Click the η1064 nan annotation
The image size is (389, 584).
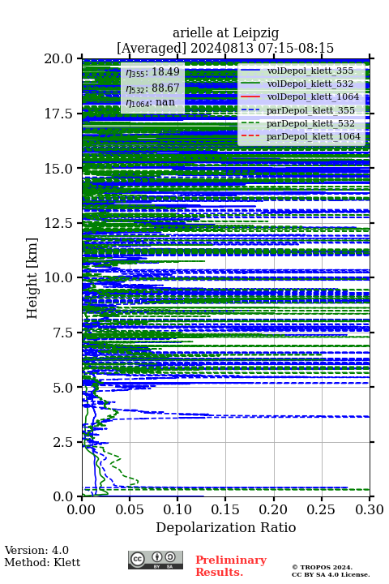click(x=151, y=102)
